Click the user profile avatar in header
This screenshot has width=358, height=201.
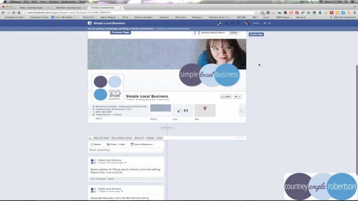point(247,23)
